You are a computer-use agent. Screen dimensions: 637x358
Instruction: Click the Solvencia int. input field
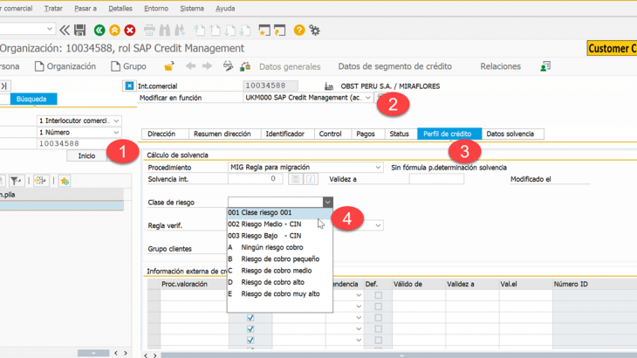point(255,179)
